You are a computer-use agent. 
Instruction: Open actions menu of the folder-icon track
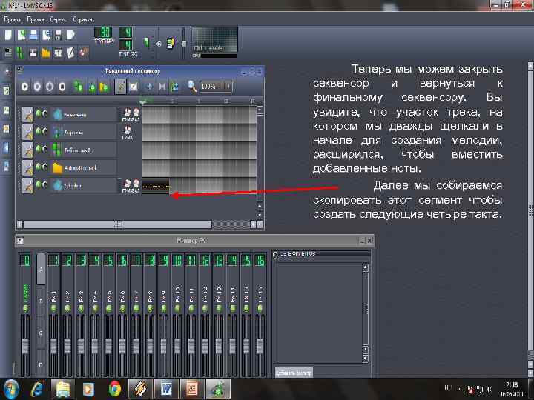click(x=27, y=167)
